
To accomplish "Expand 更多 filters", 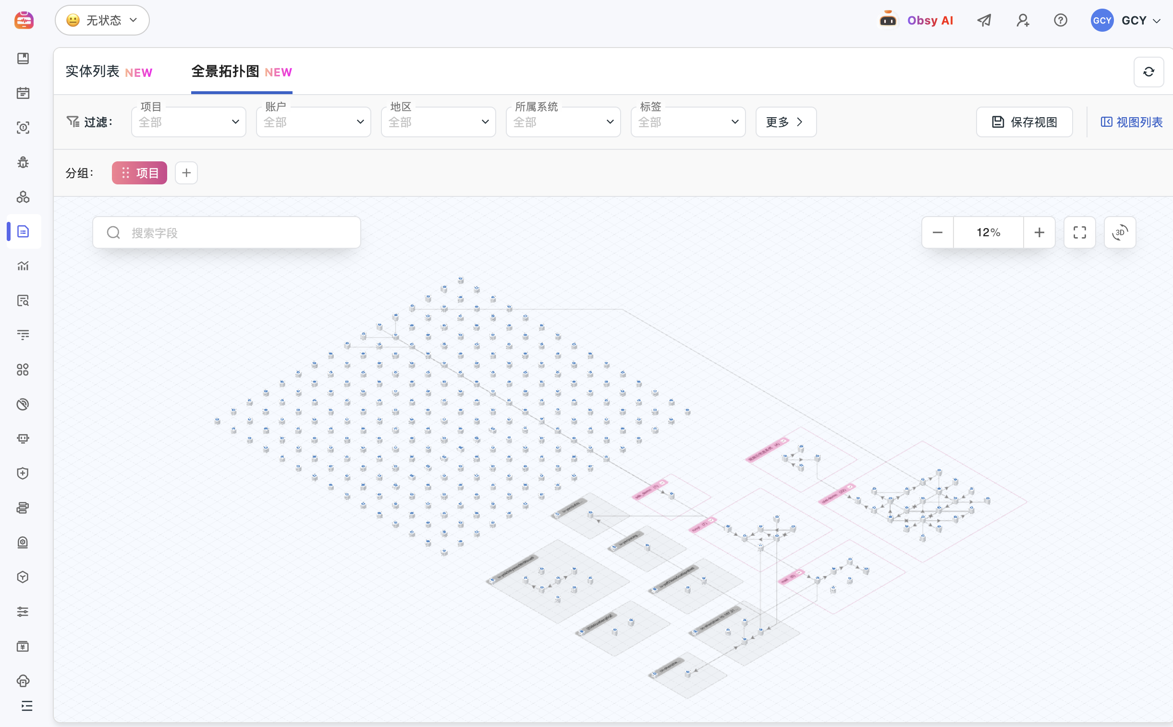I will [x=786, y=121].
